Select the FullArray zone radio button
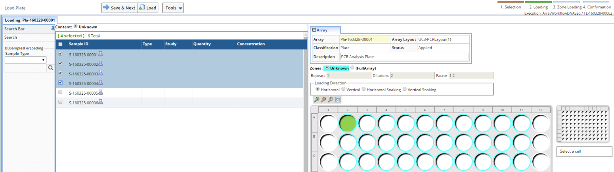The width and height of the screenshot is (614, 172). (352, 68)
